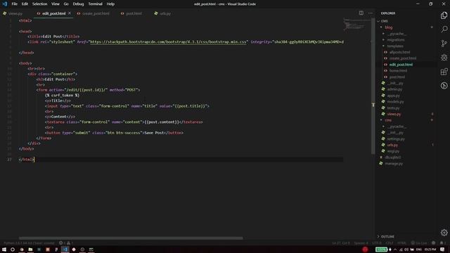Open manage.py in Explorer
The image size is (450, 253).
point(394,164)
